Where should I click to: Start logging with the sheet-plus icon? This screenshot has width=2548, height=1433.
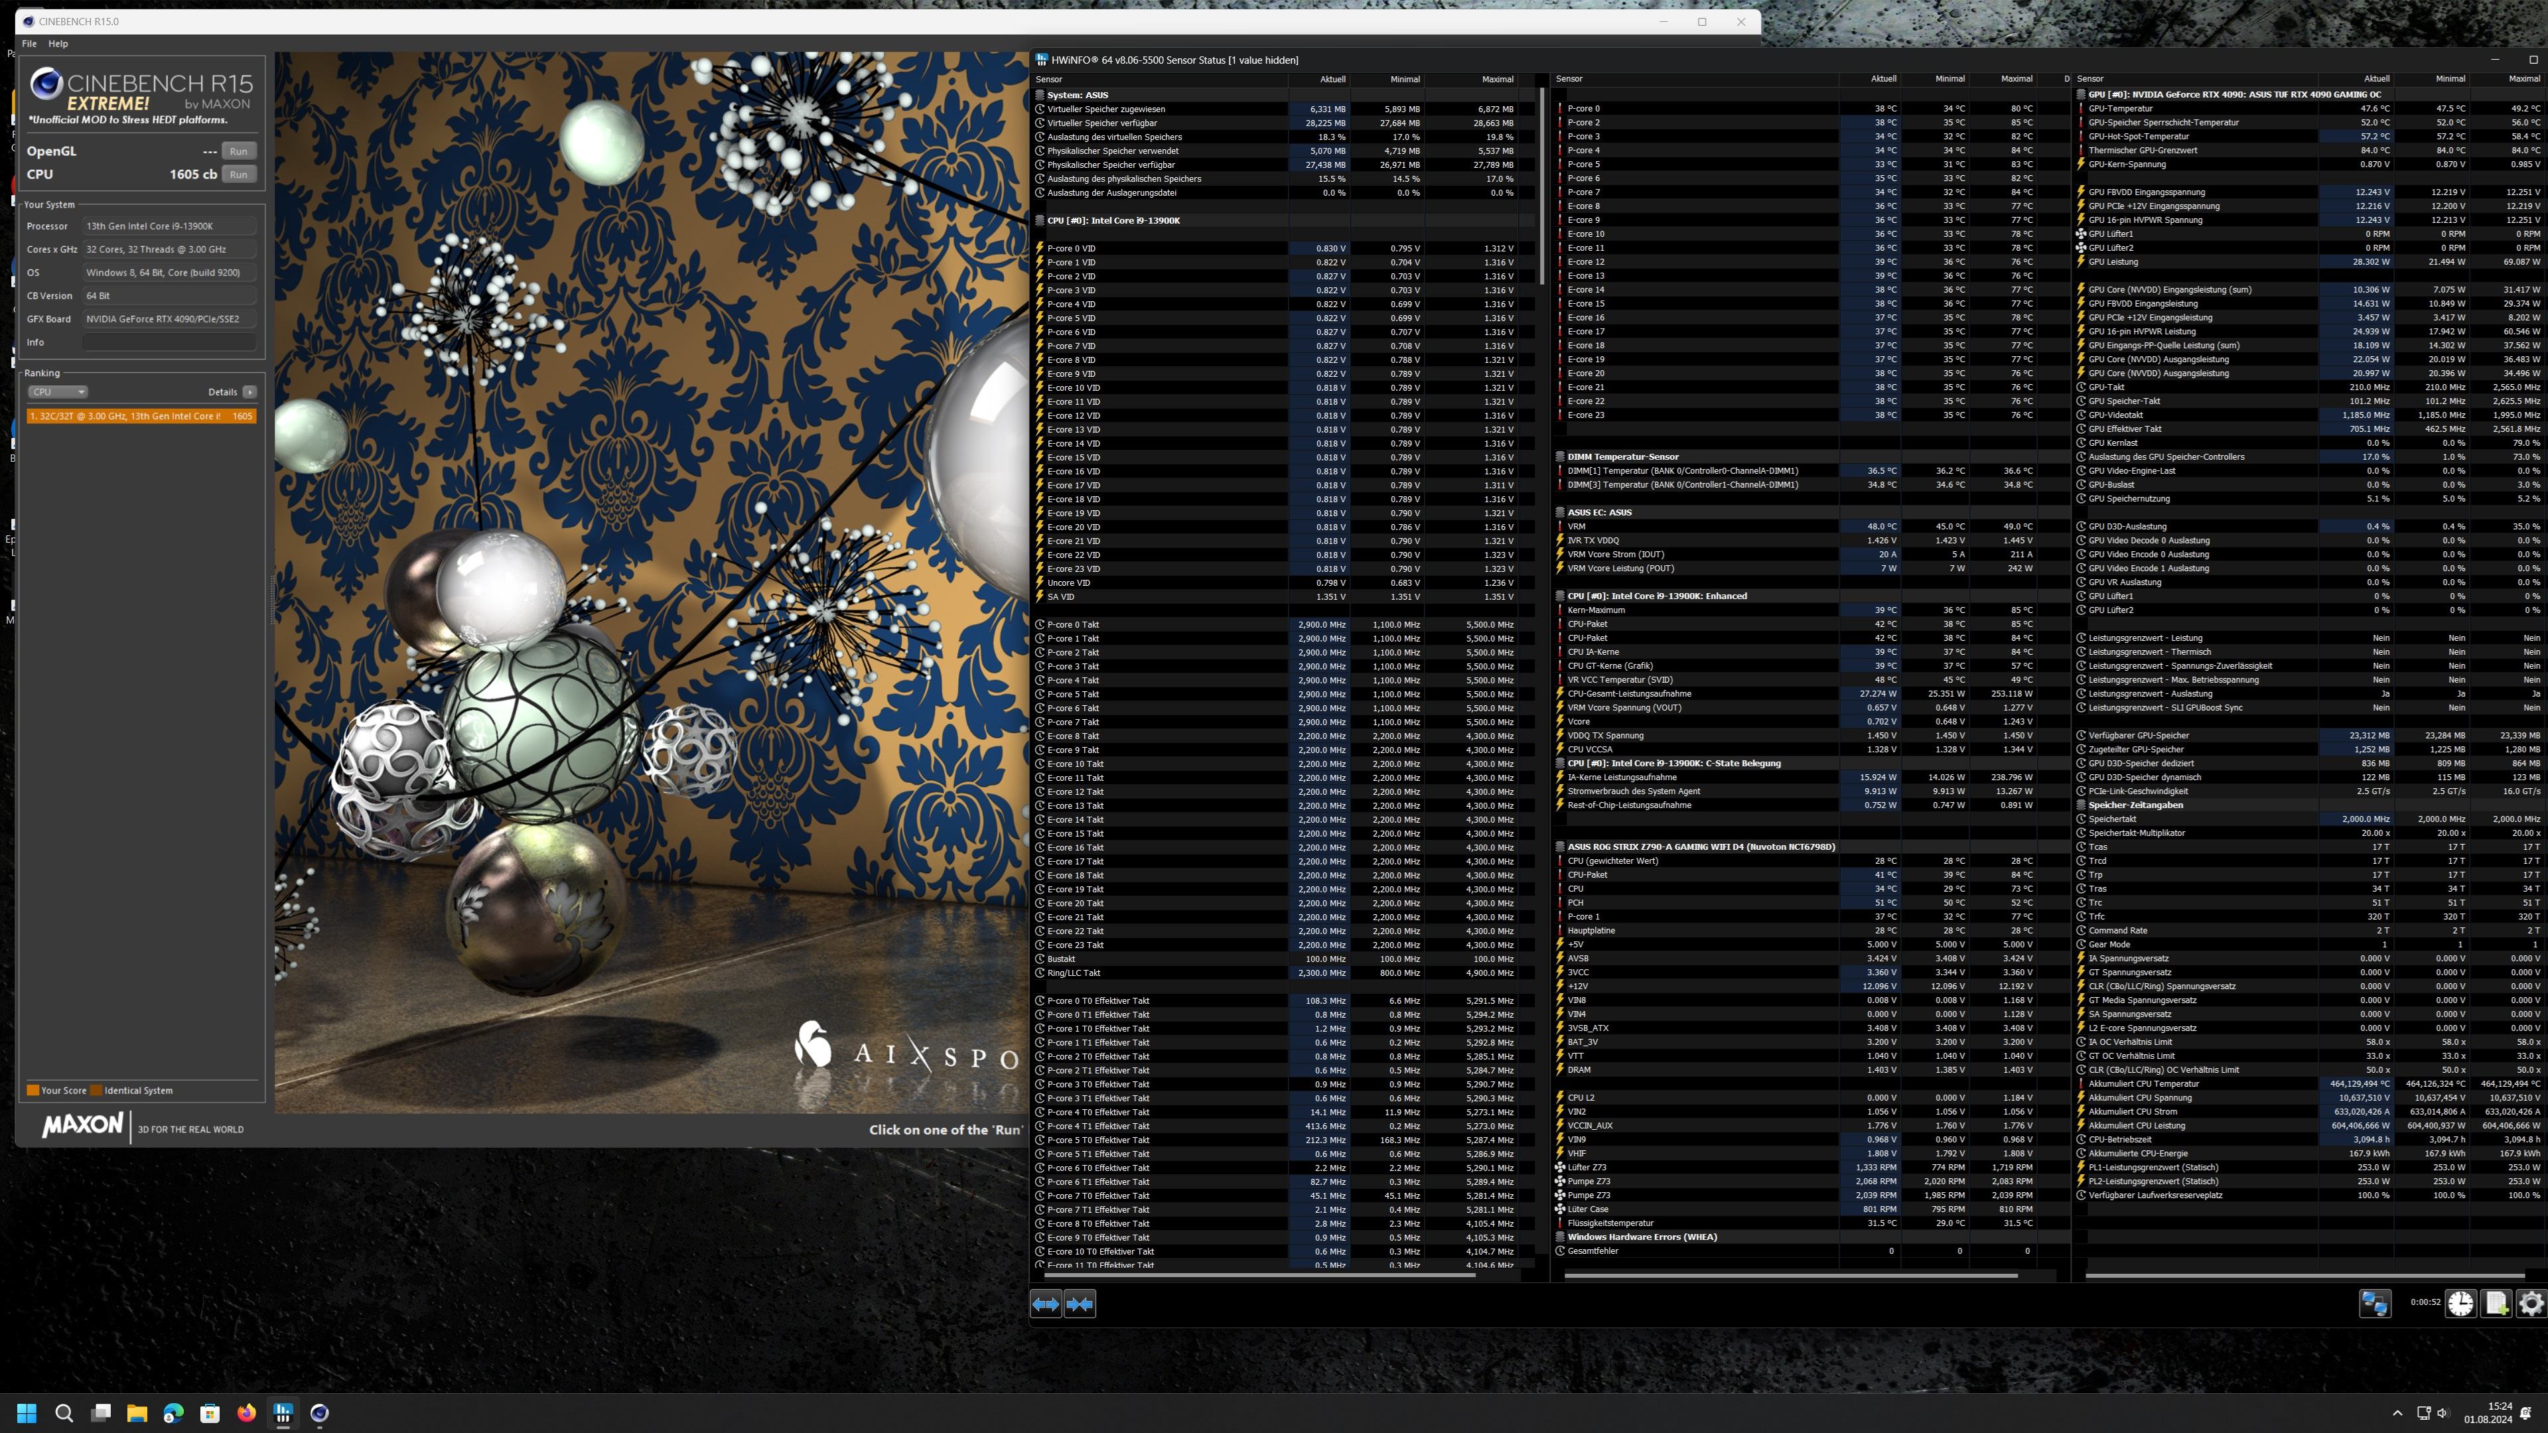pyautogui.click(x=2496, y=1304)
